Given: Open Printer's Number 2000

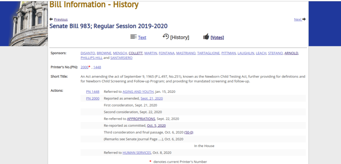Looking at the screenshot, I should coord(84,67).
